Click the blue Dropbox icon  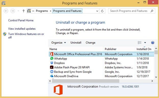point(52,63)
